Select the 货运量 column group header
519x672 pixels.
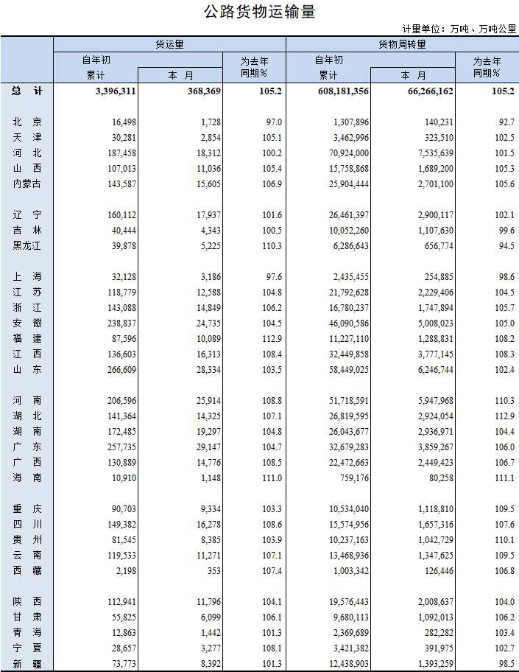(x=169, y=44)
